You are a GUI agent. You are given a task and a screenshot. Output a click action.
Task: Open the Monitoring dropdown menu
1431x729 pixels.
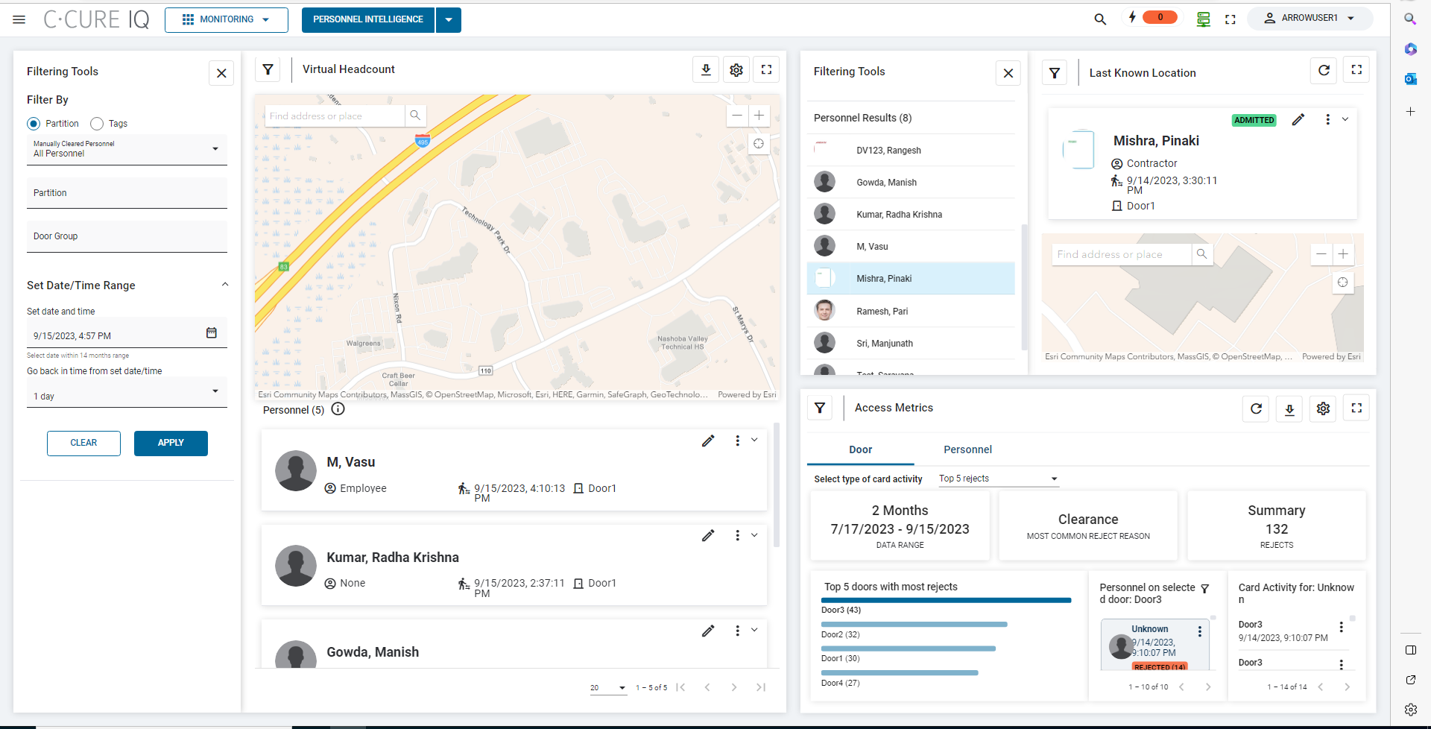[x=227, y=19]
